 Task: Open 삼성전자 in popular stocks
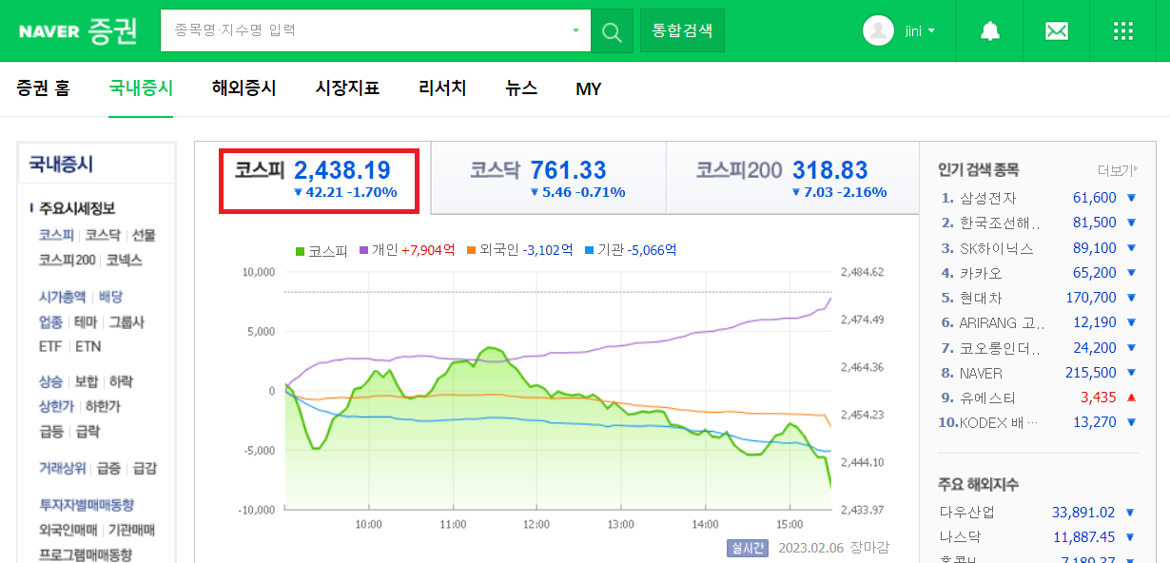[988, 198]
